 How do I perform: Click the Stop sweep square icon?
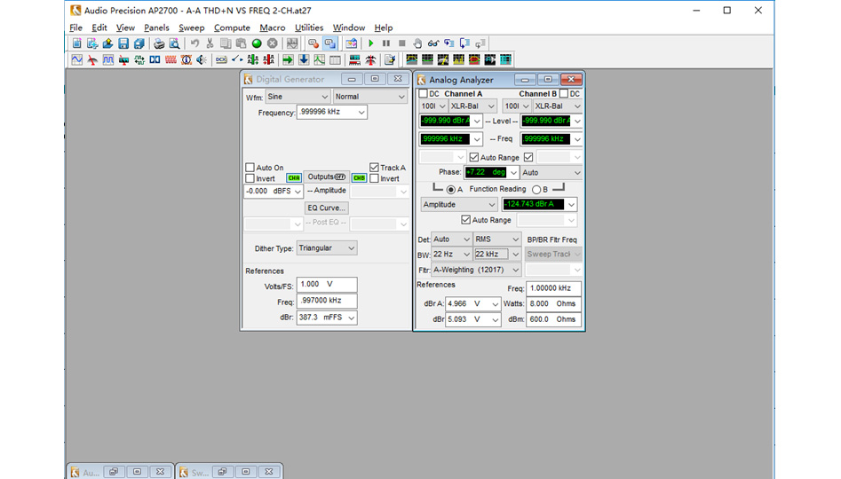coord(401,43)
